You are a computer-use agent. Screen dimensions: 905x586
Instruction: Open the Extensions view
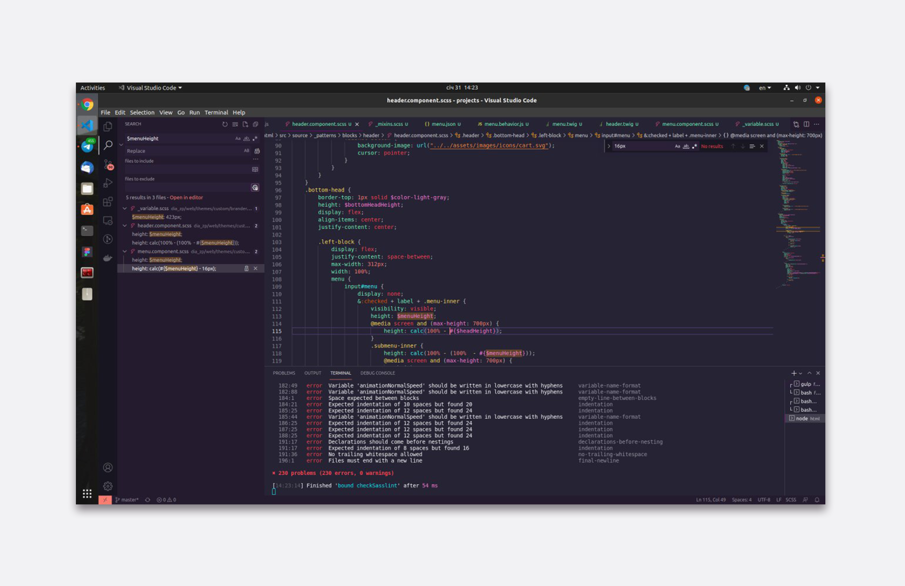point(108,202)
